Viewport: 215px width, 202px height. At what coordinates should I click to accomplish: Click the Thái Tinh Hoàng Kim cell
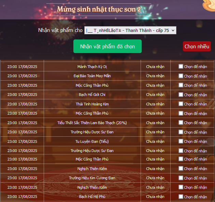click(x=92, y=104)
